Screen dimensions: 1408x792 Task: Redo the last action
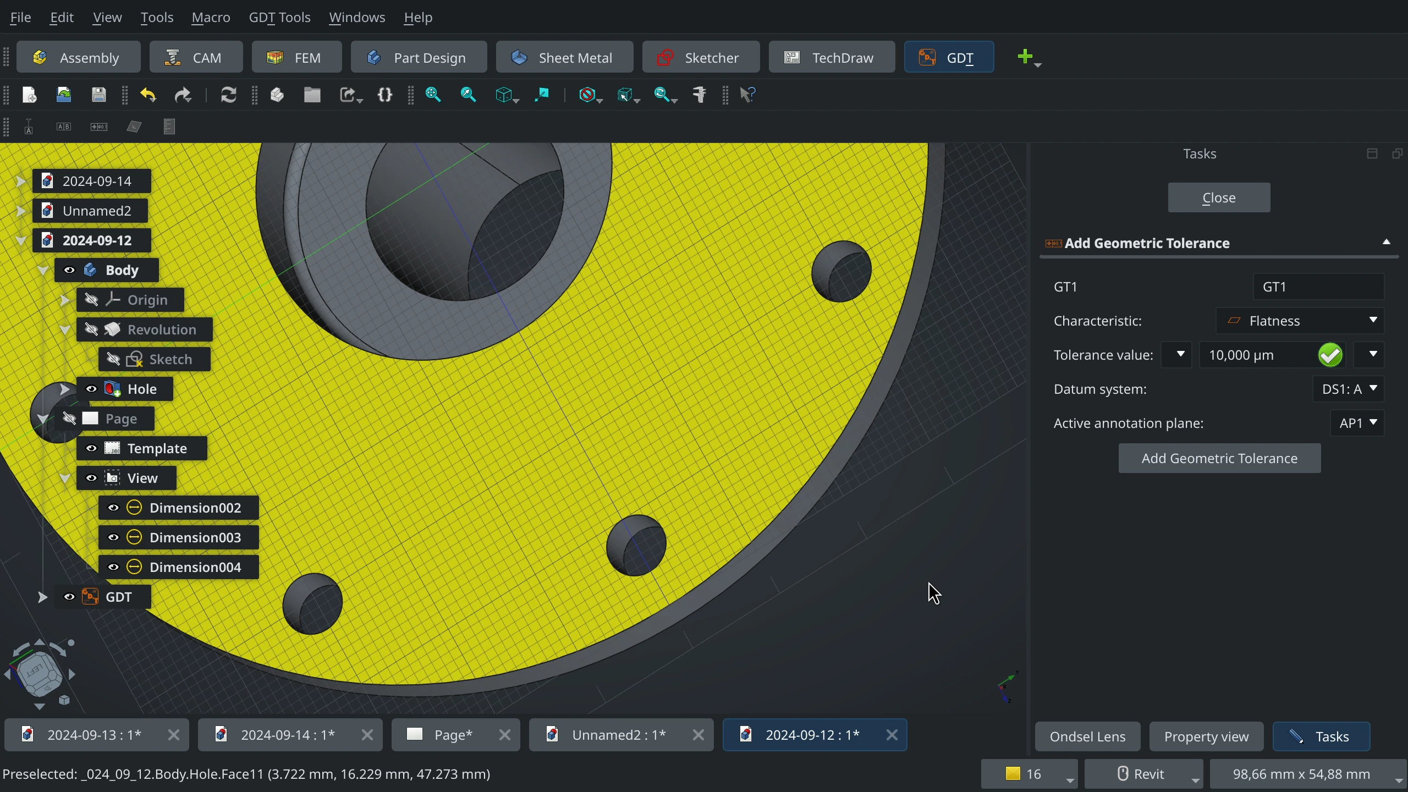click(183, 95)
